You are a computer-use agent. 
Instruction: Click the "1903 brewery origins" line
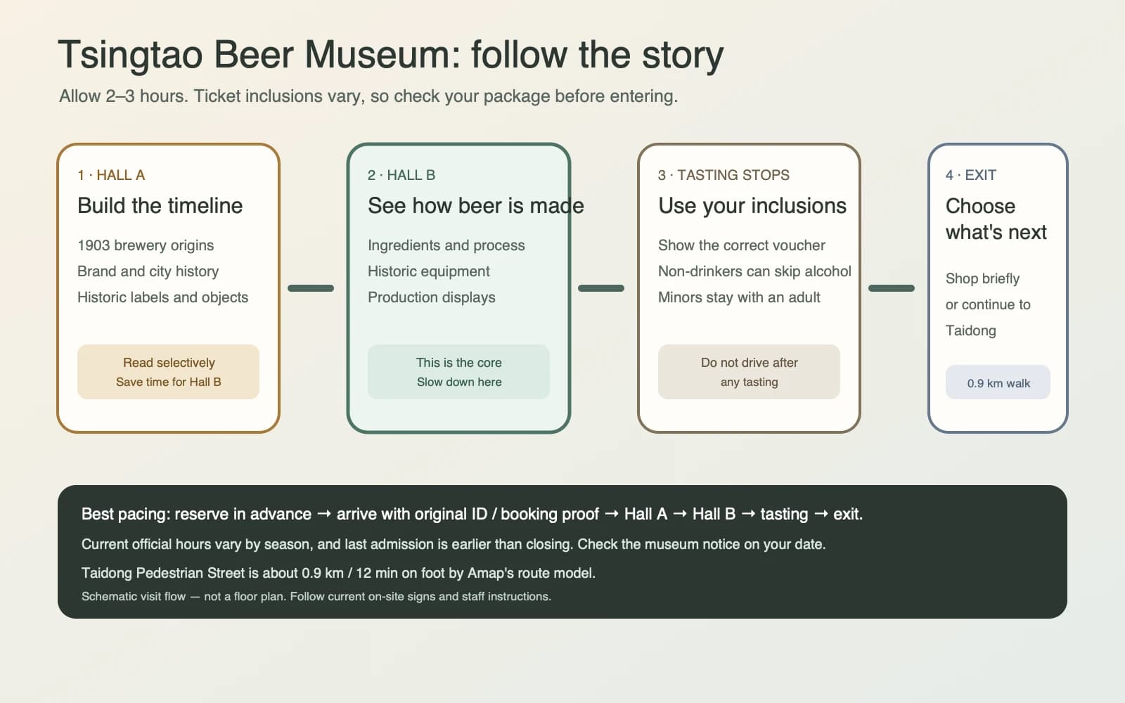pos(146,245)
